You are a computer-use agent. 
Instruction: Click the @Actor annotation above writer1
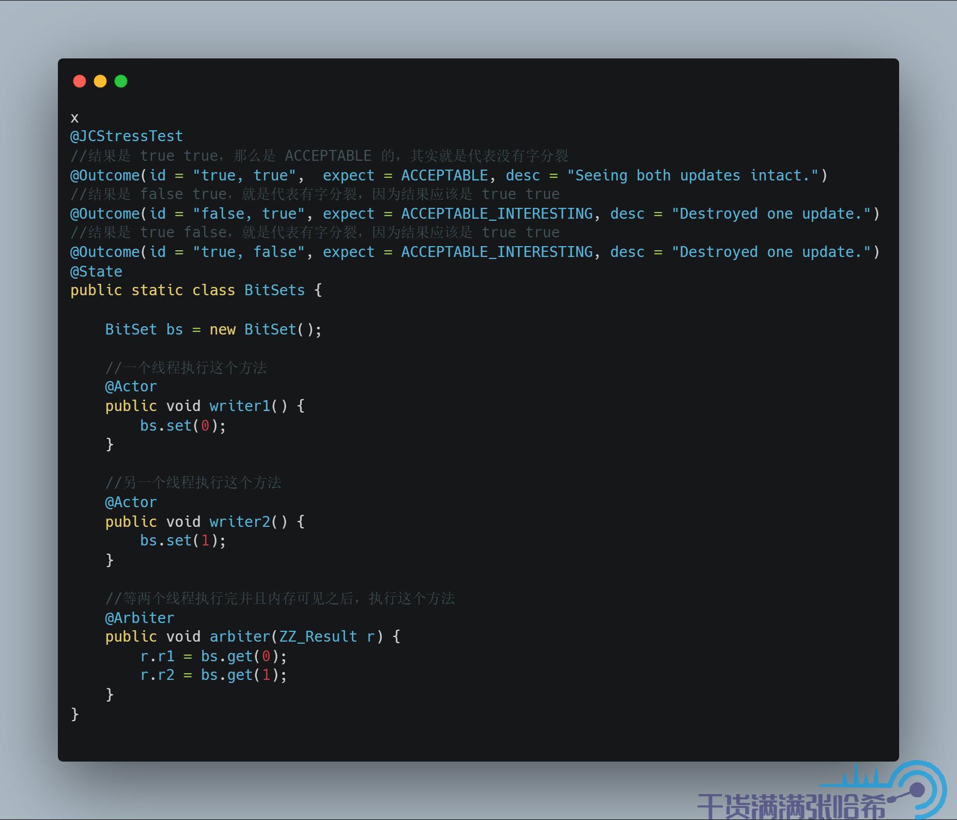coord(131,387)
